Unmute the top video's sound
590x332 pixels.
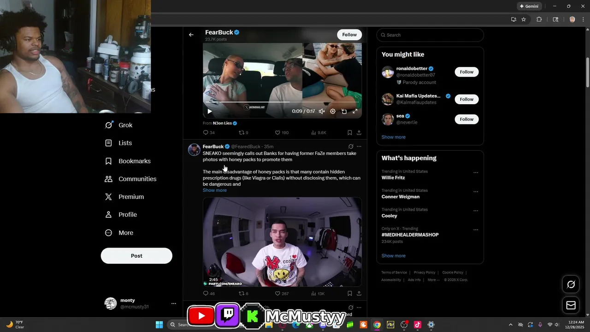click(322, 111)
